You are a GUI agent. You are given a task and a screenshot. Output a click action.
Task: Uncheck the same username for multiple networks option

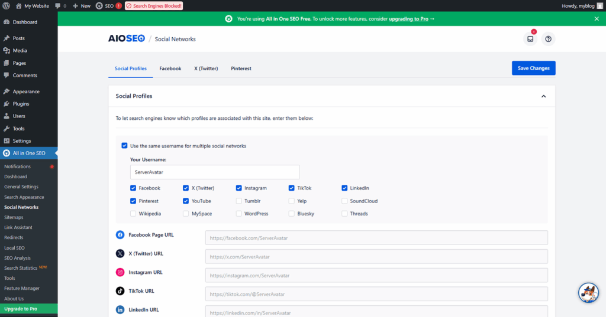124,146
